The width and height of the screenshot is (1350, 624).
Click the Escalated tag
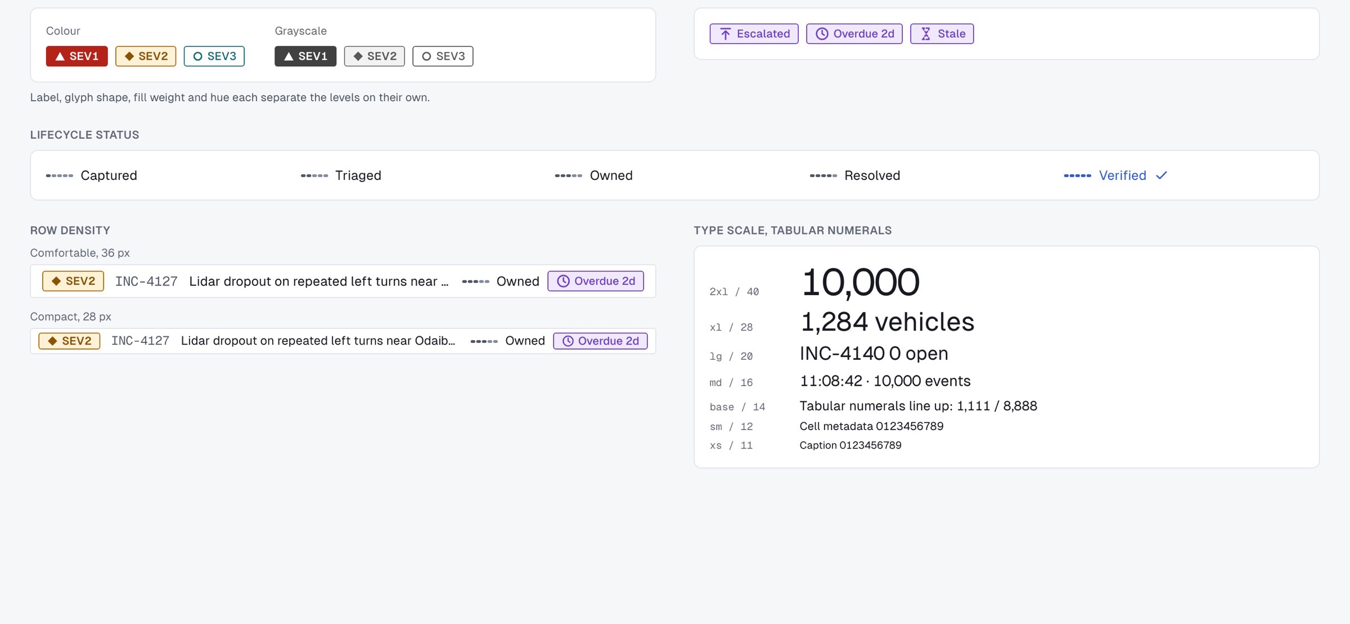754,34
